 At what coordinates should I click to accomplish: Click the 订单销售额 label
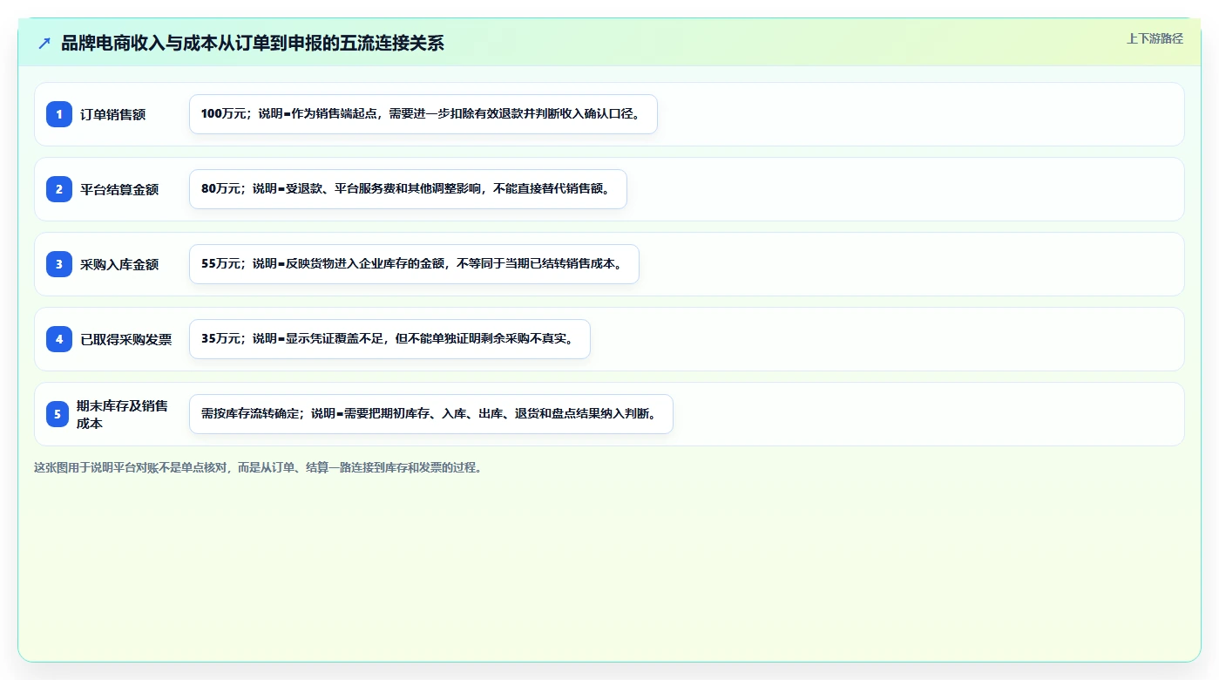pyautogui.click(x=113, y=114)
